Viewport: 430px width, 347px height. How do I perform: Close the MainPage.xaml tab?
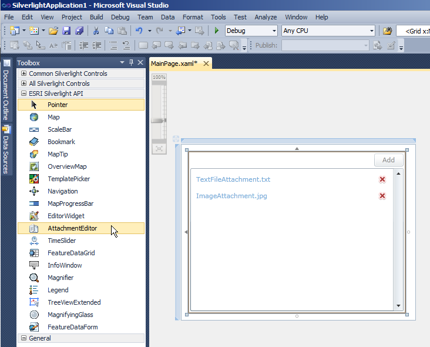point(206,64)
